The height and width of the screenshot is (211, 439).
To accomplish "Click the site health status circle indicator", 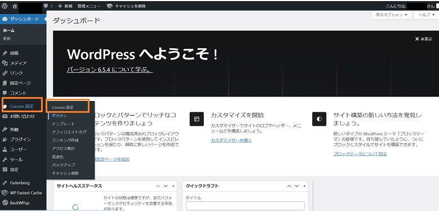I will coord(75,208).
